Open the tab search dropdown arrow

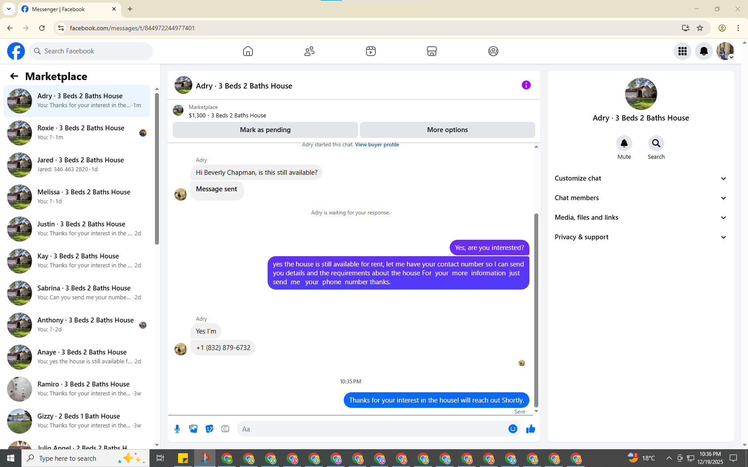(x=9, y=9)
